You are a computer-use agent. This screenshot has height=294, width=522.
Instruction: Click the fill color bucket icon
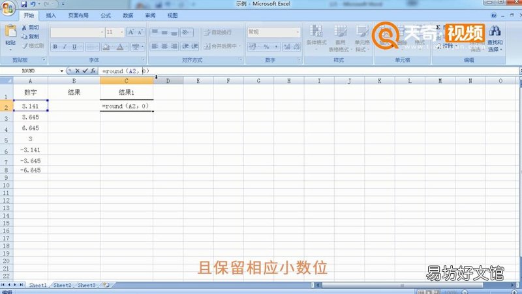point(106,46)
